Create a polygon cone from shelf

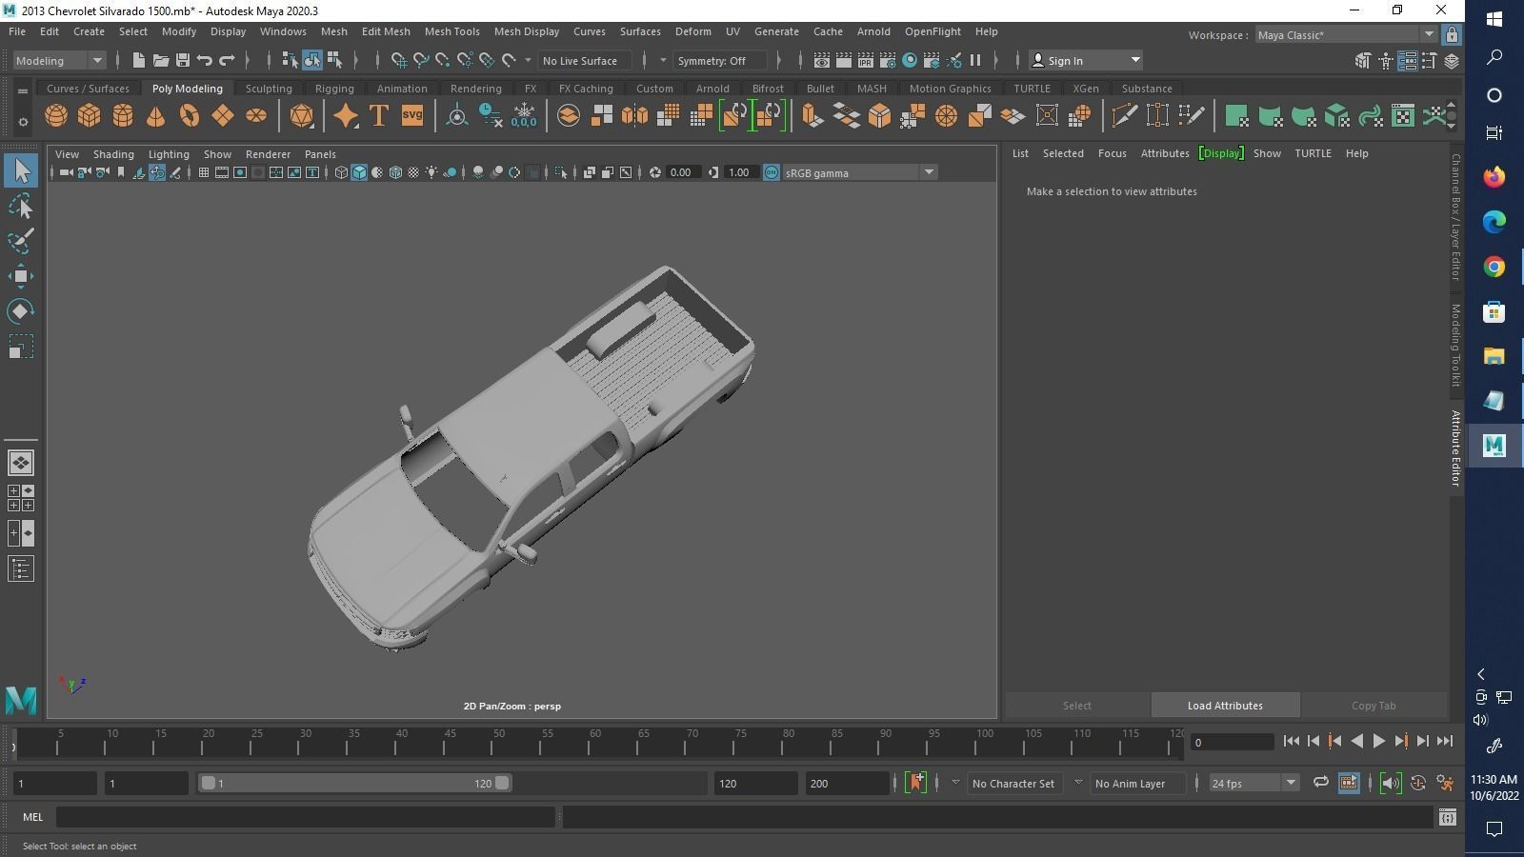[x=156, y=116]
